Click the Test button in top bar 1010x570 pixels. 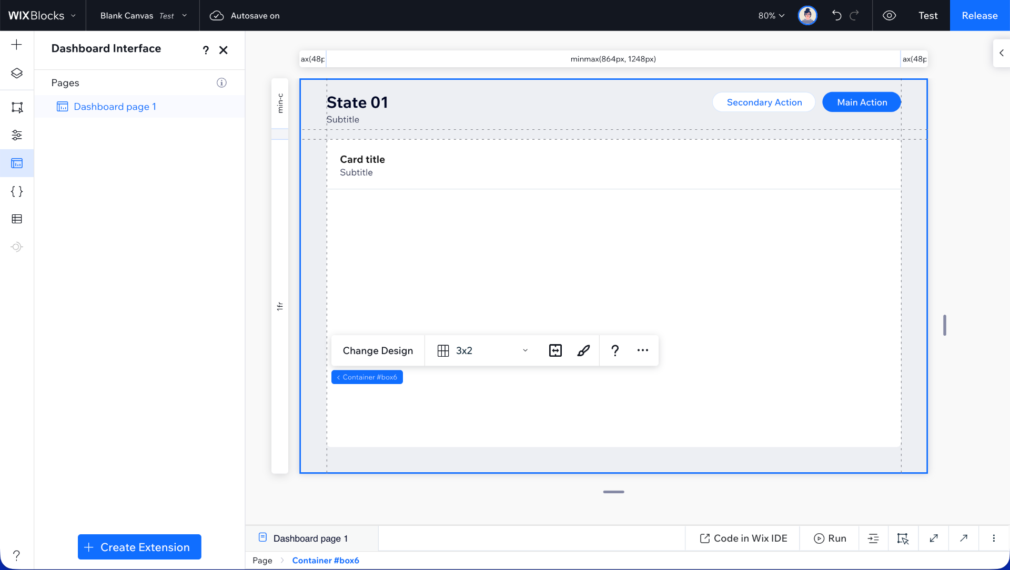pyautogui.click(x=928, y=15)
